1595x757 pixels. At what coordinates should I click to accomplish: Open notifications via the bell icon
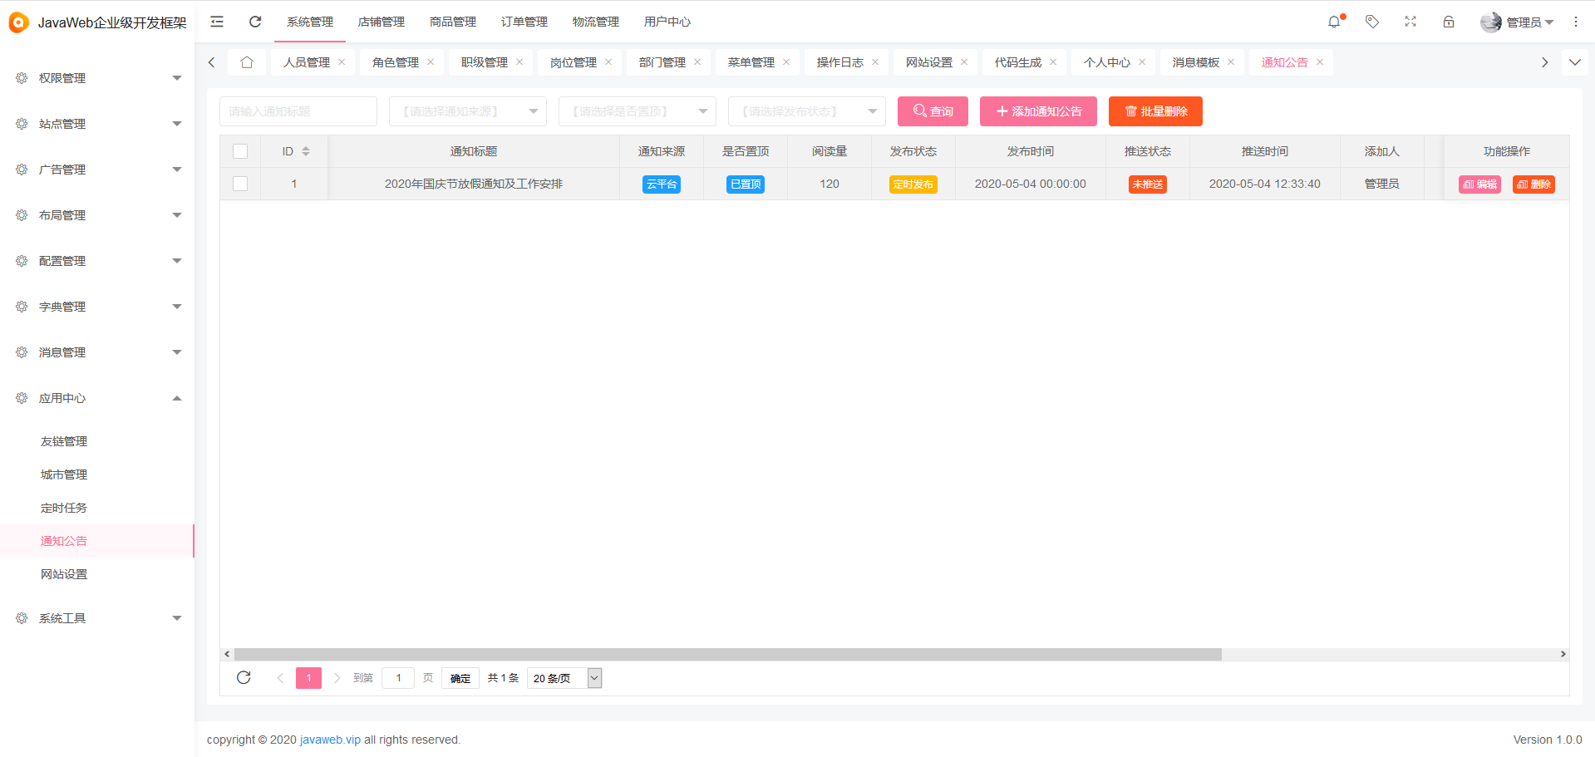[1334, 22]
